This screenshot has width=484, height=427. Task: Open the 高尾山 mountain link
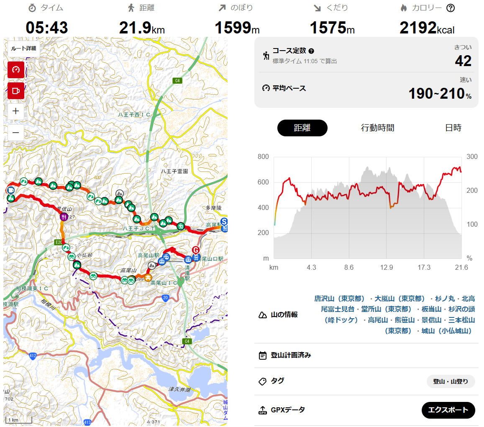click(x=377, y=320)
